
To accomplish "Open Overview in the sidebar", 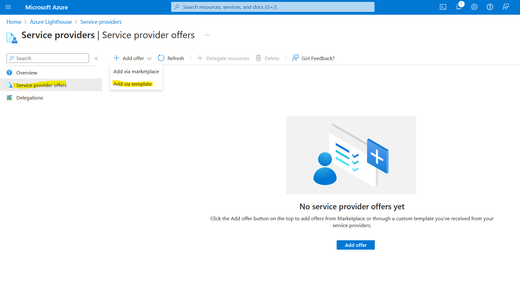I will [x=27, y=73].
